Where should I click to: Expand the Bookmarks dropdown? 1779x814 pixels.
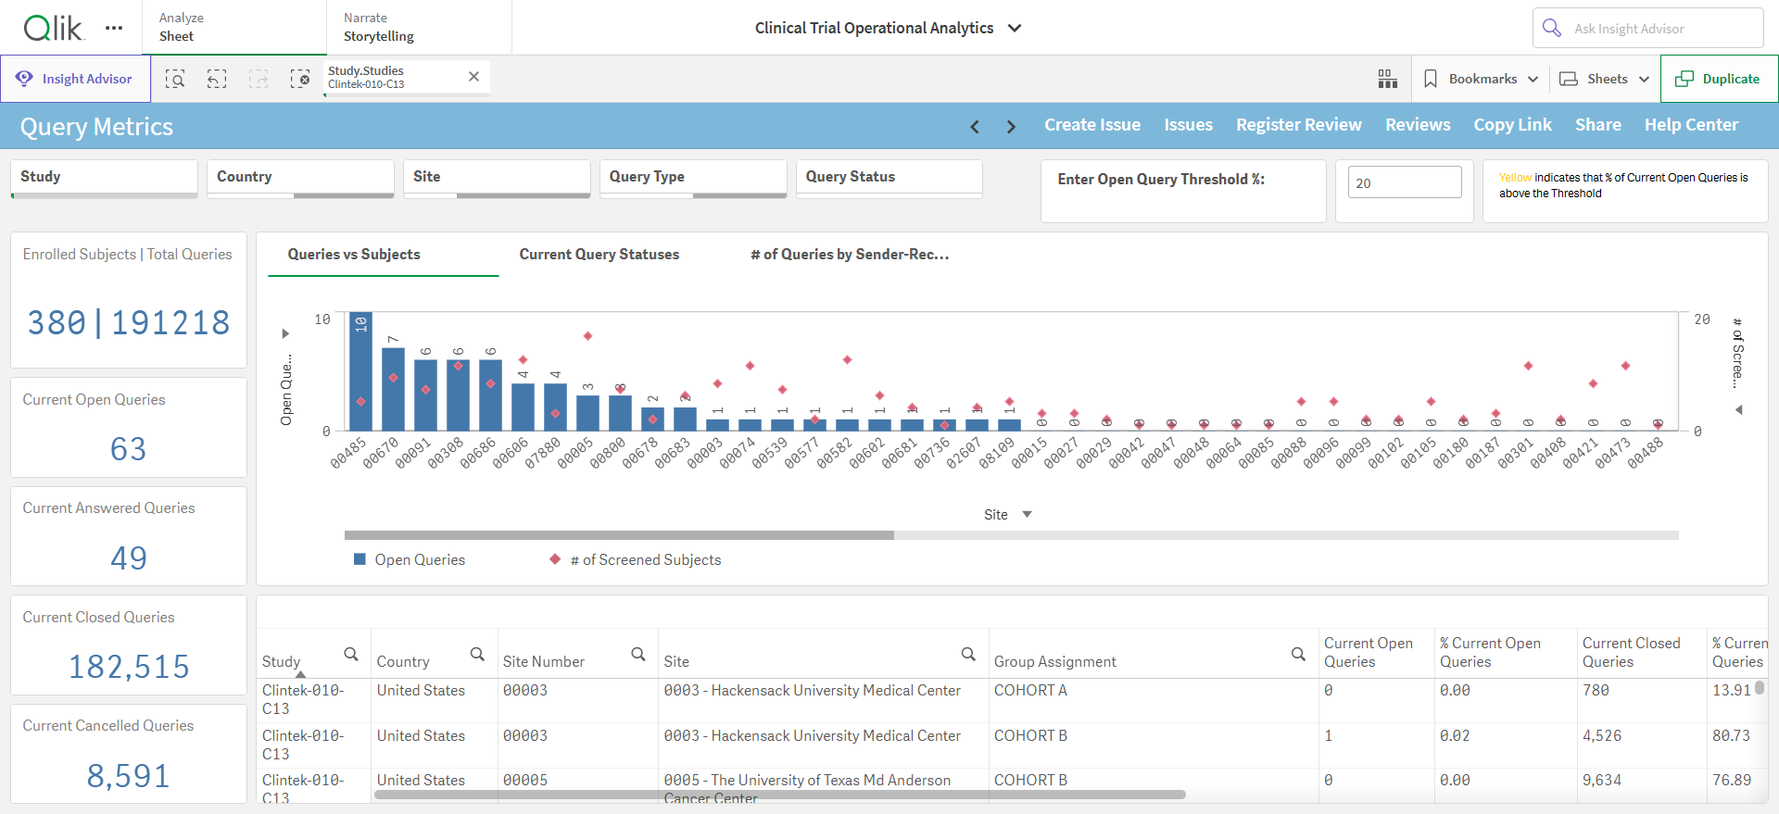pyautogui.click(x=1481, y=79)
